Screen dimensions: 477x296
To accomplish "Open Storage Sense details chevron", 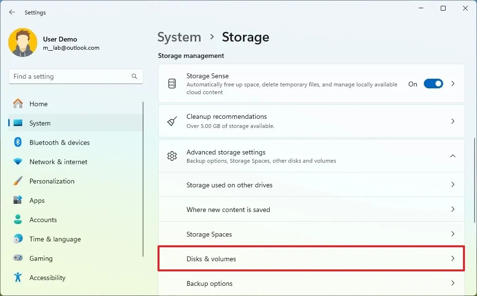I will pyautogui.click(x=453, y=84).
